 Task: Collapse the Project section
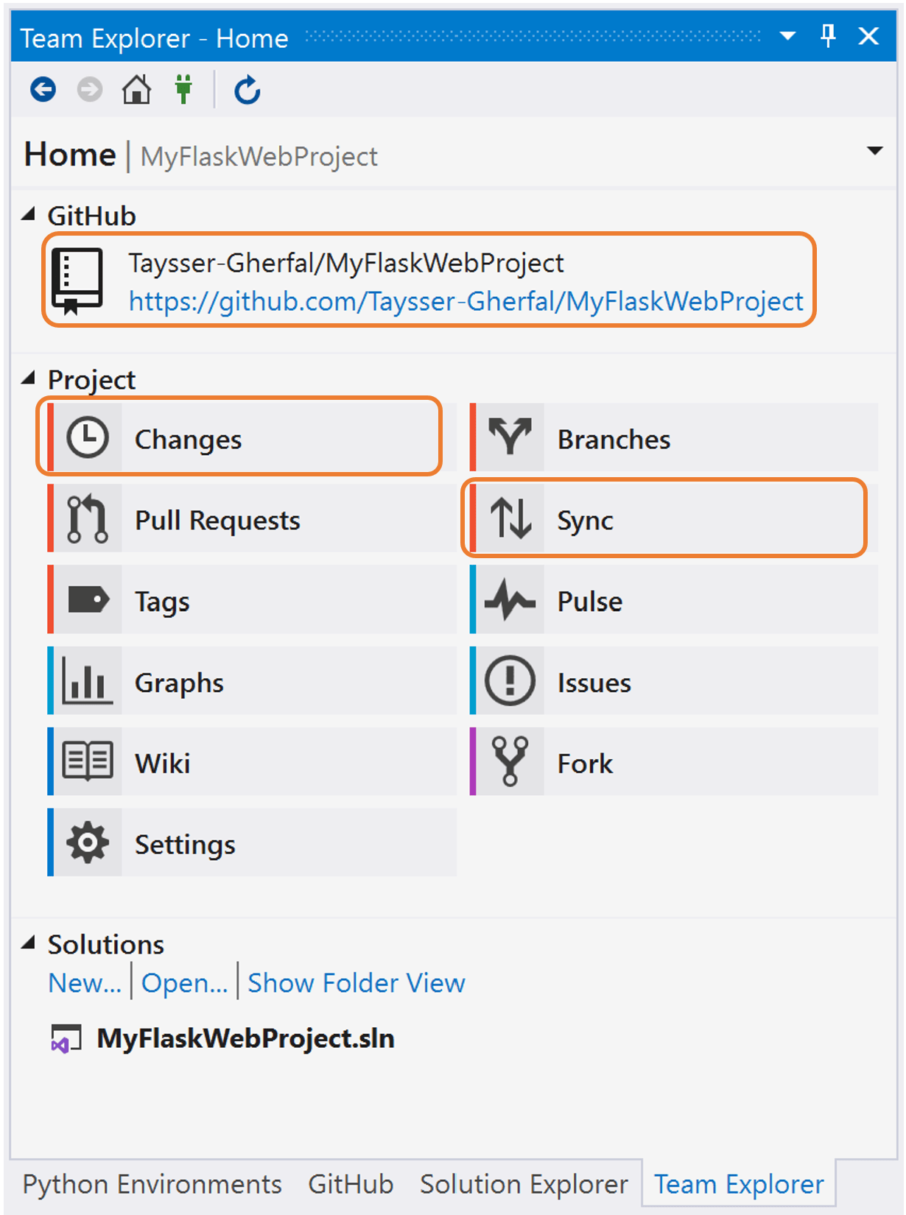(29, 378)
